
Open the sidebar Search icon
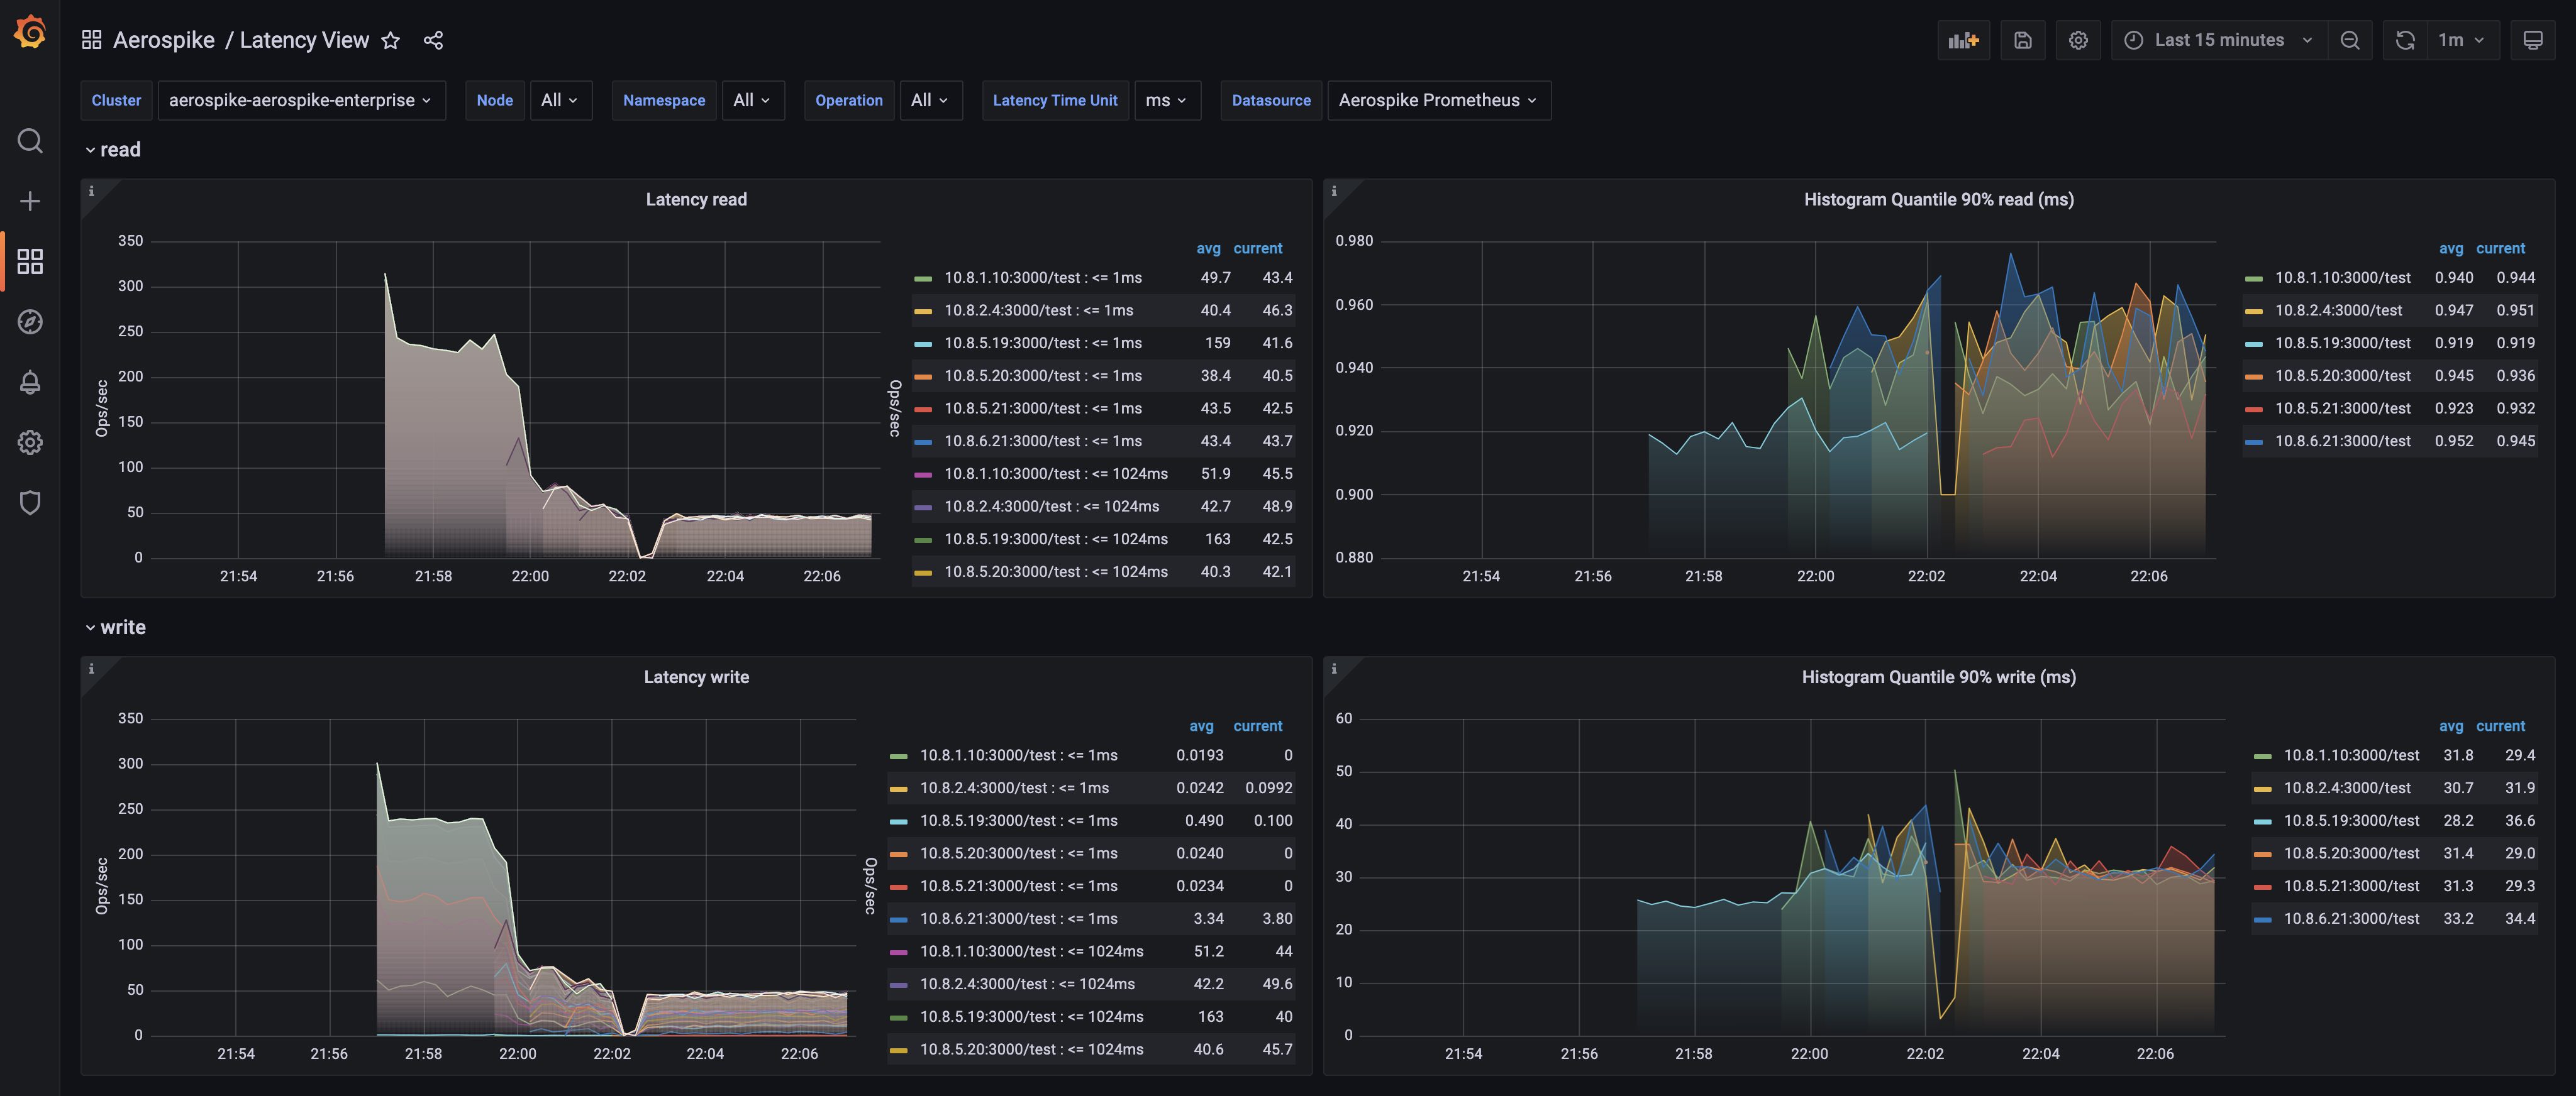click(x=30, y=141)
